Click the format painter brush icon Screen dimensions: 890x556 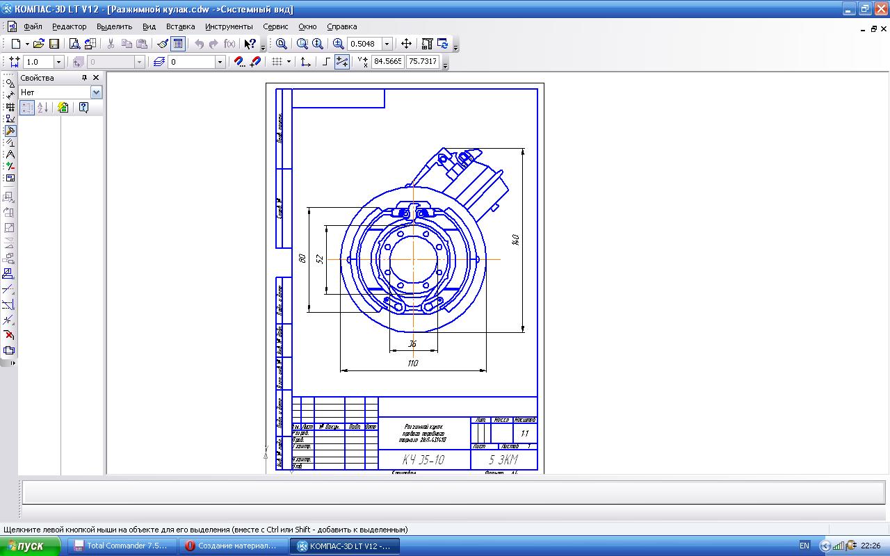[x=163, y=44]
